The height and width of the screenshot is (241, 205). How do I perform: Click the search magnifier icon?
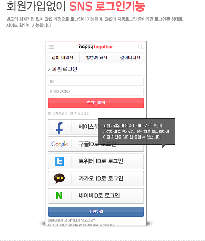(141, 47)
